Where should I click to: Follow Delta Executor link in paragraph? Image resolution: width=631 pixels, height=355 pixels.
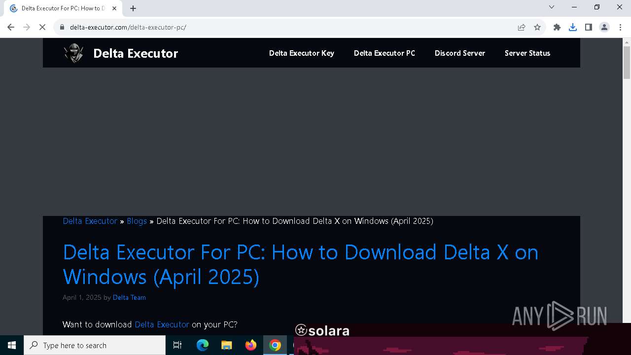[162, 324]
